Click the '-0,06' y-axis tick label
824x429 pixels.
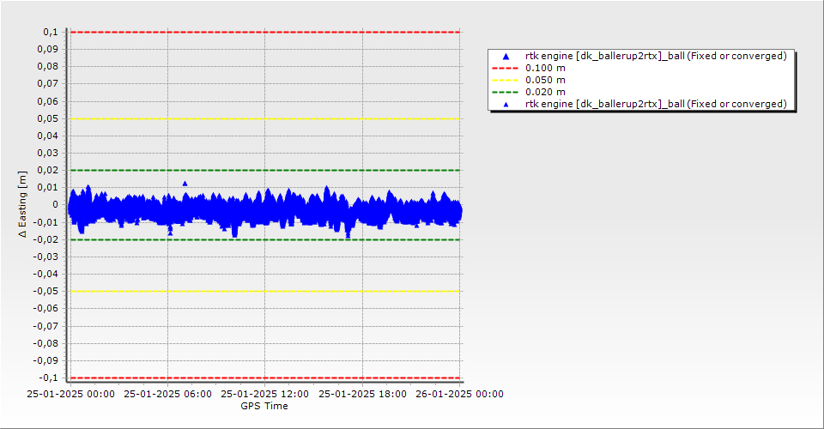(x=45, y=309)
